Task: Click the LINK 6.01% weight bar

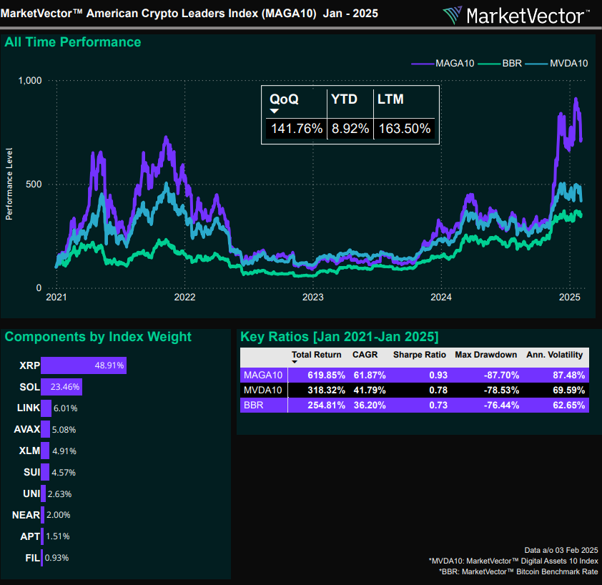Action: tap(46, 408)
